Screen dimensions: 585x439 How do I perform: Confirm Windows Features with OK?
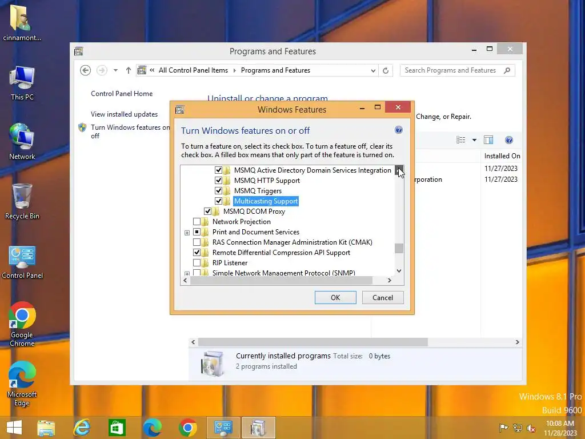(335, 297)
